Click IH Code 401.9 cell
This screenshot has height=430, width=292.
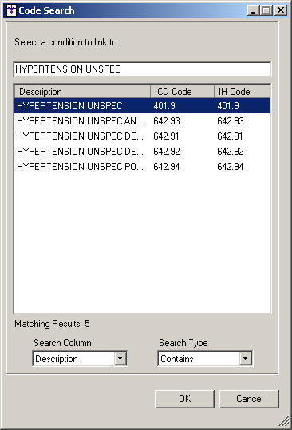(228, 106)
